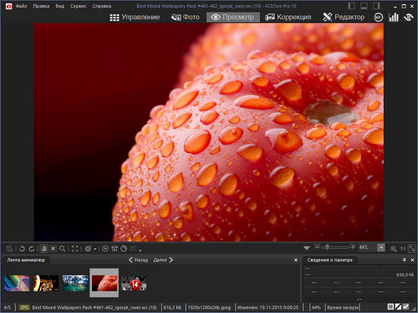Click the actual size 1:1 icon

pos(403,248)
